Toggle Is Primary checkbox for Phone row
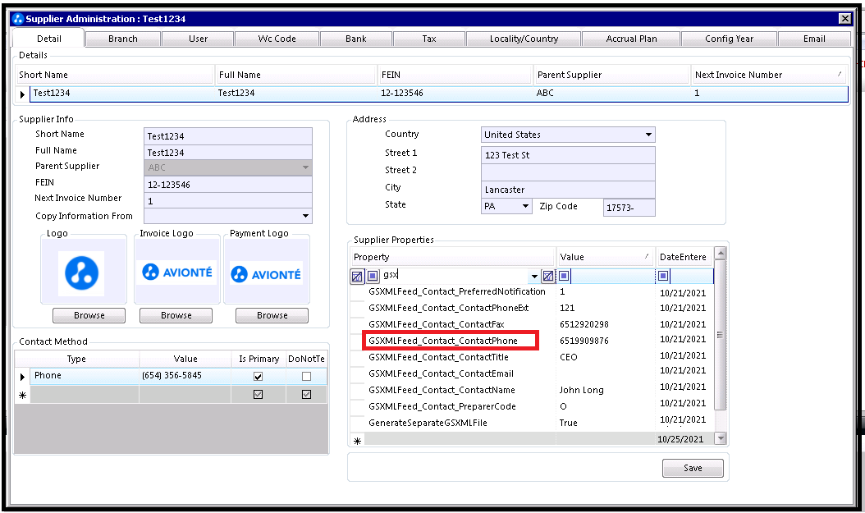This screenshot has width=865, height=513. coord(259,376)
